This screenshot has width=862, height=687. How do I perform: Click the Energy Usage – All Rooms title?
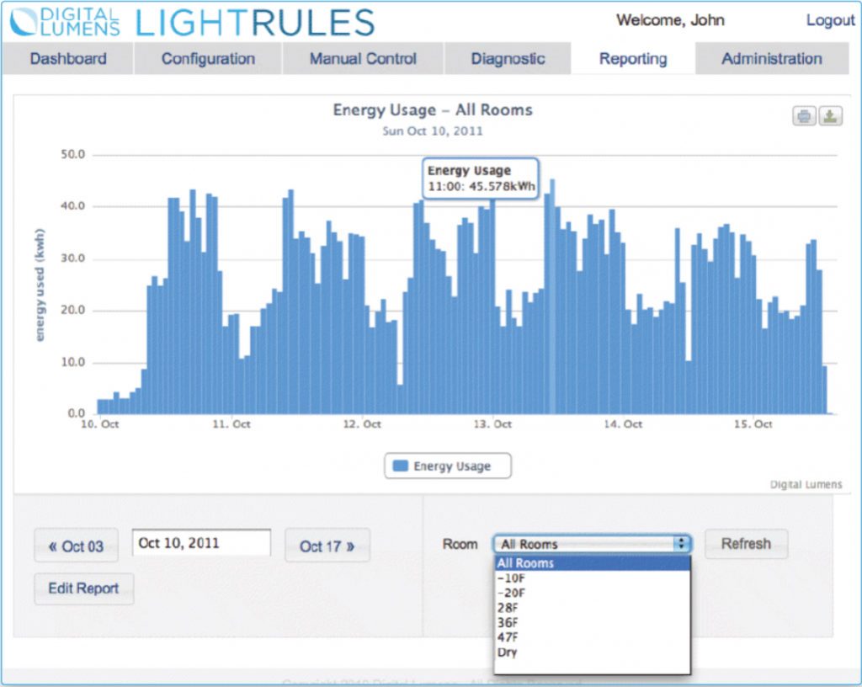point(433,110)
